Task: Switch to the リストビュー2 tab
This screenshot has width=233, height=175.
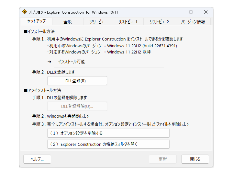Action: point(159,22)
